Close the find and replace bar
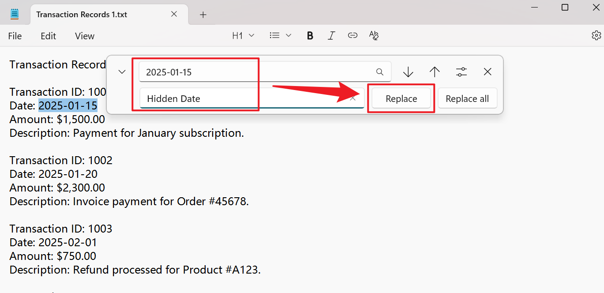Image resolution: width=604 pixels, height=293 pixels. point(488,72)
